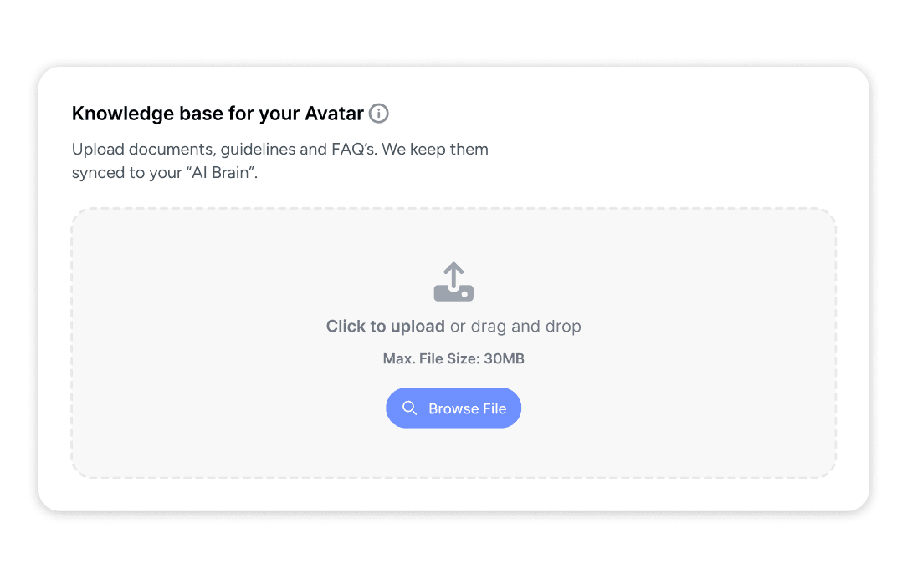Click the tray base of the upload icon

coord(453,292)
